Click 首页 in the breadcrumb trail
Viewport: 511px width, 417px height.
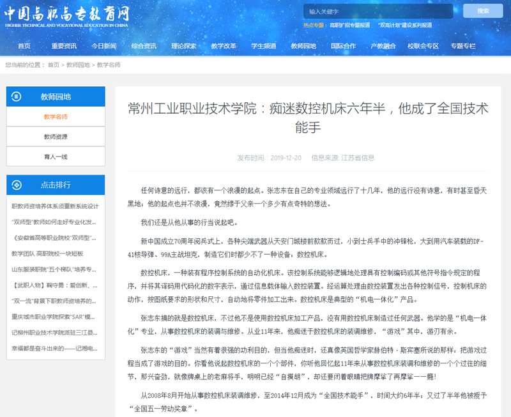click(x=54, y=65)
